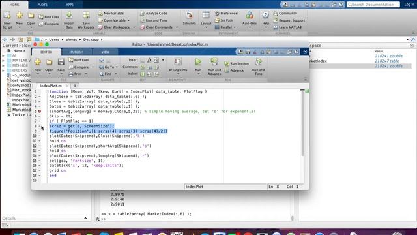This screenshot has height=235, width=417.
Task: Click Run and Time icon in Editor
Action: click(258, 62)
